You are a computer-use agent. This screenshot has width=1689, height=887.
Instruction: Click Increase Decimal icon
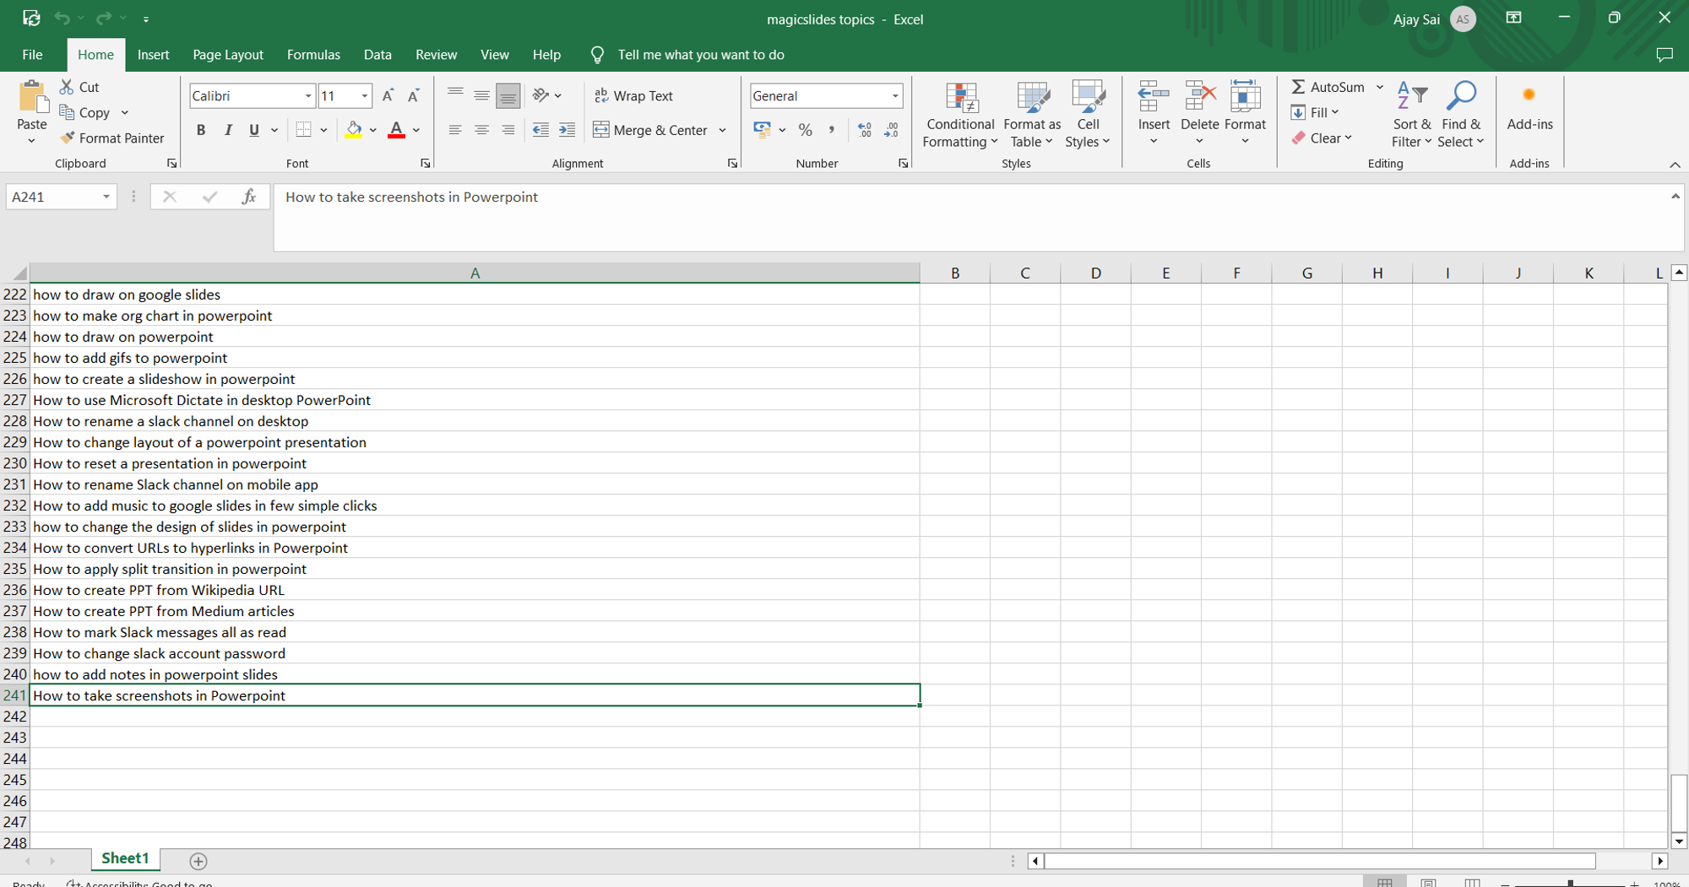coord(865,130)
